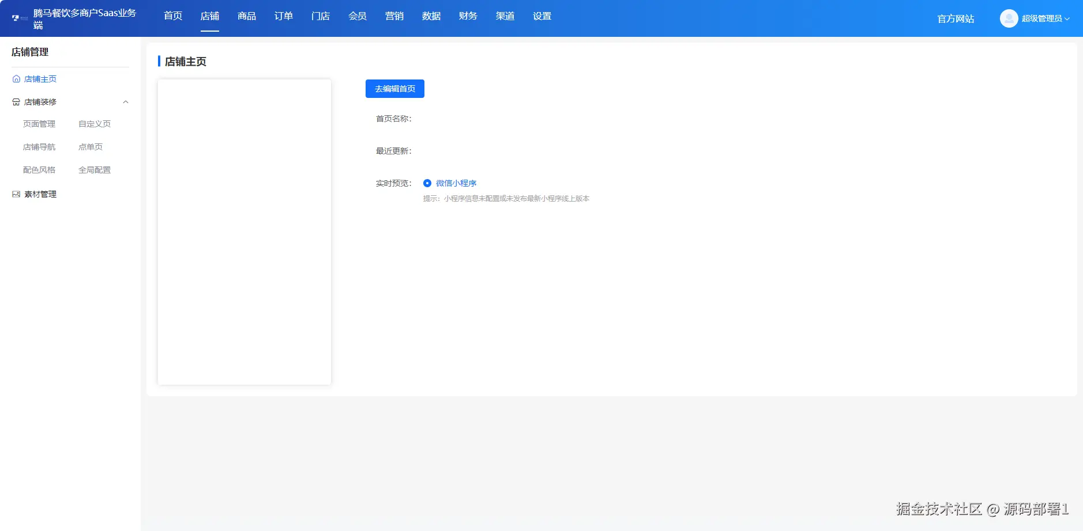Screen dimensions: 1083x531
Task: Open the 官方网站 link
Action: coord(956,19)
